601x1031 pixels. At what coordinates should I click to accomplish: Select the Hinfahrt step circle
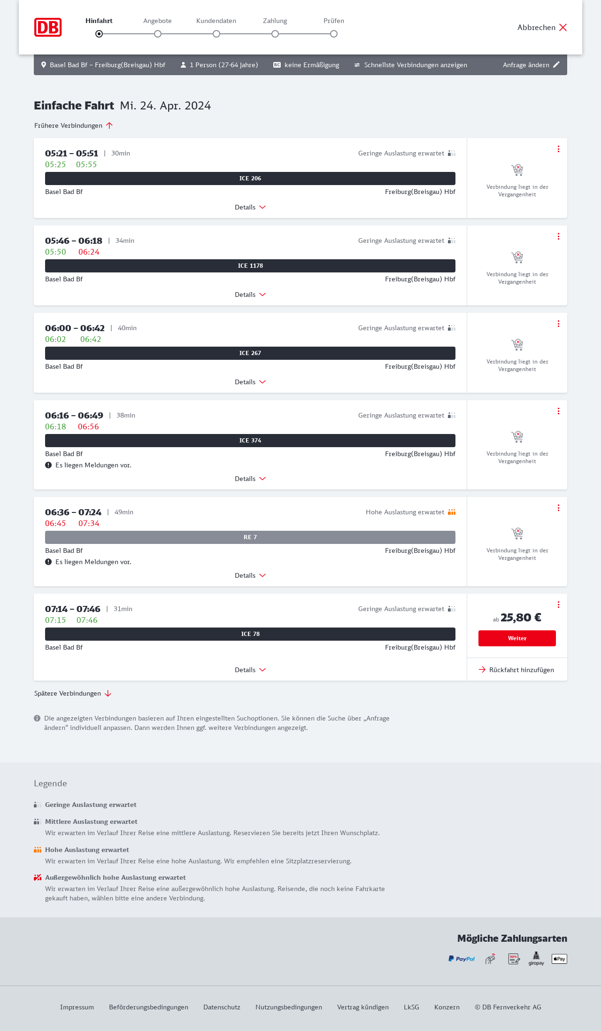99,34
